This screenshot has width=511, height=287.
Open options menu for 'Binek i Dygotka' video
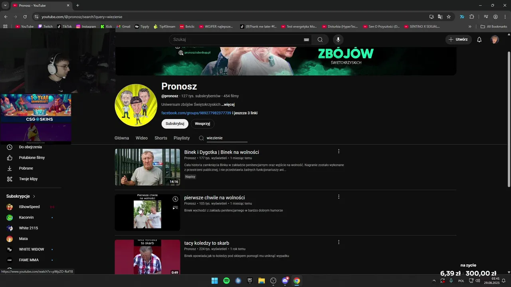tap(339, 151)
